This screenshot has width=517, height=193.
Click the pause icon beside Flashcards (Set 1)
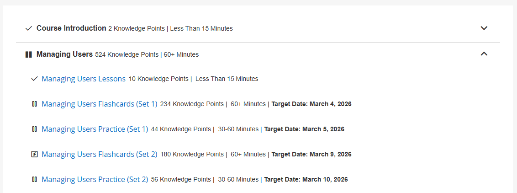tap(34, 104)
